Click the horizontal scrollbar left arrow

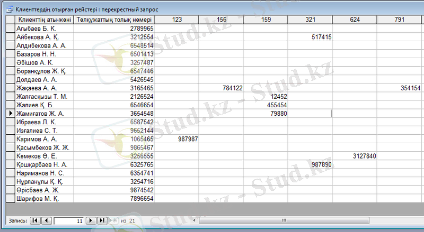(194, 220)
